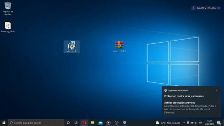Open the Mail app in taskbar
Viewport: 224px width, 126px height.
tap(100, 123)
